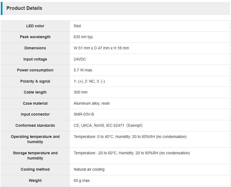Select the Input connector label
Viewport: 231px width, 187px height.
(x=35, y=114)
